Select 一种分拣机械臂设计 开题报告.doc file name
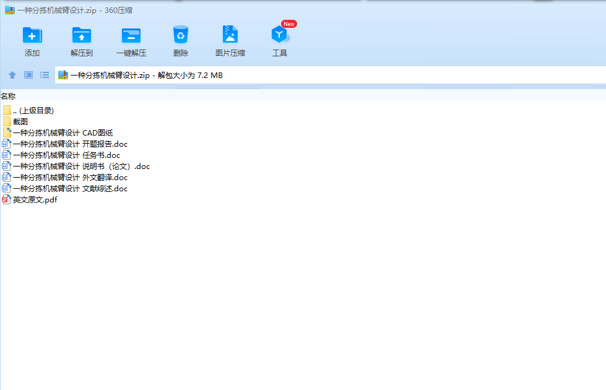 [x=70, y=144]
